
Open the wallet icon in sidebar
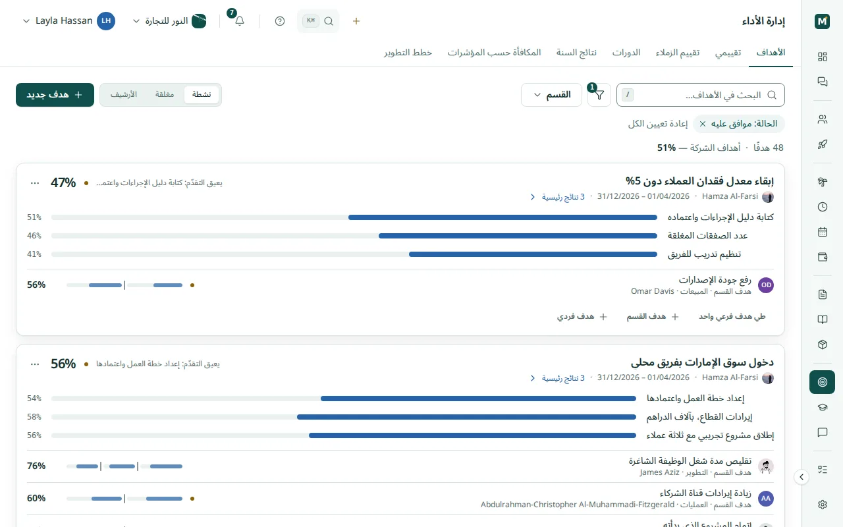coord(822,257)
